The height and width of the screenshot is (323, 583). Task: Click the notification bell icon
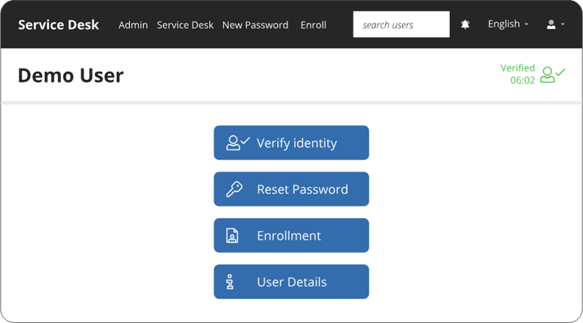click(465, 24)
